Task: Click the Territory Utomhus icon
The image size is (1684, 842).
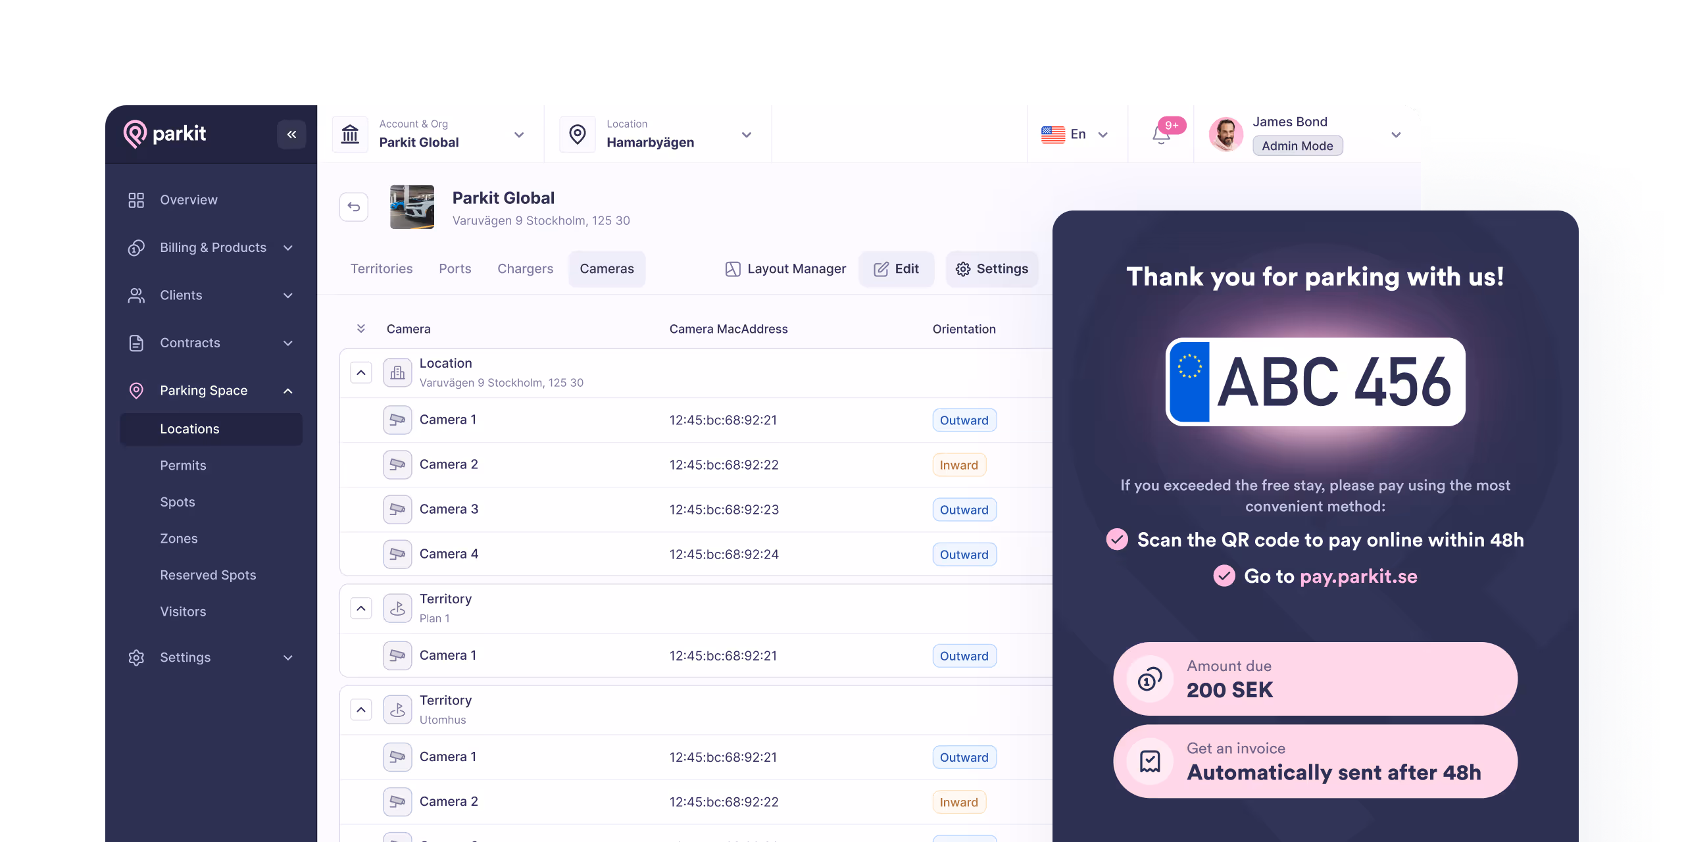Action: (397, 710)
